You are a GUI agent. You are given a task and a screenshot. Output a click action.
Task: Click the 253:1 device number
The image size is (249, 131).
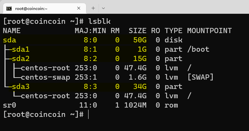click(x=86, y=77)
